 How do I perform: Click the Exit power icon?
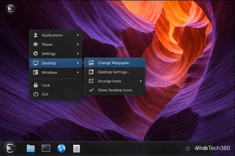36,94
